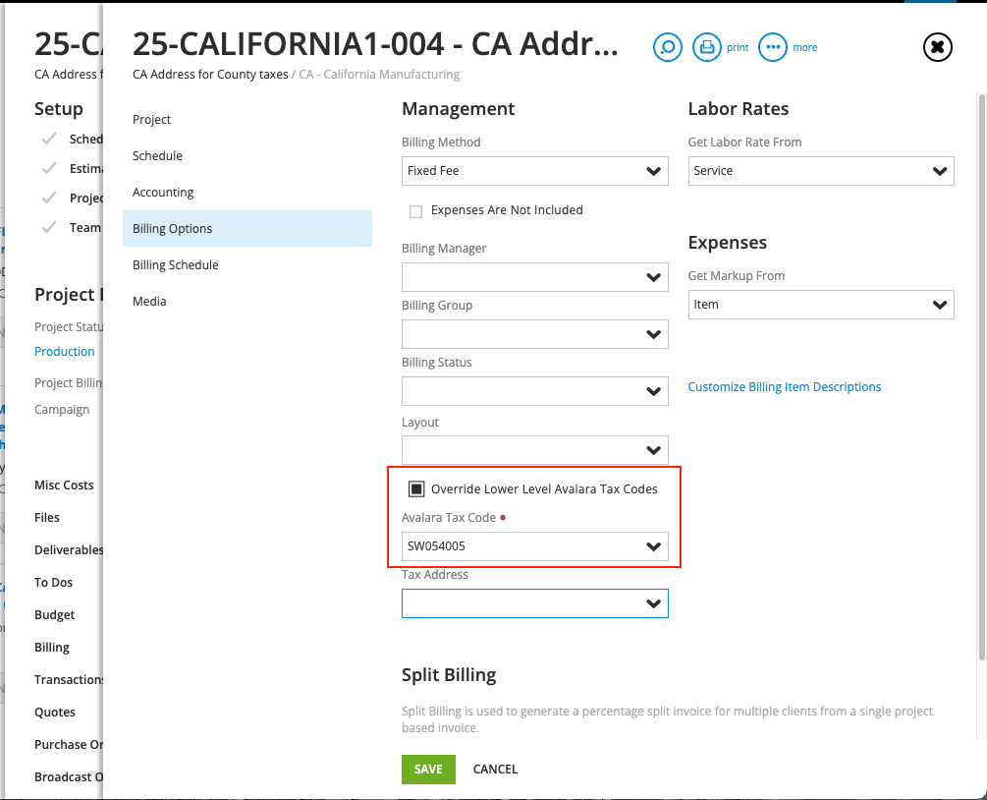
Task: Click the more text label
Action: point(805,48)
